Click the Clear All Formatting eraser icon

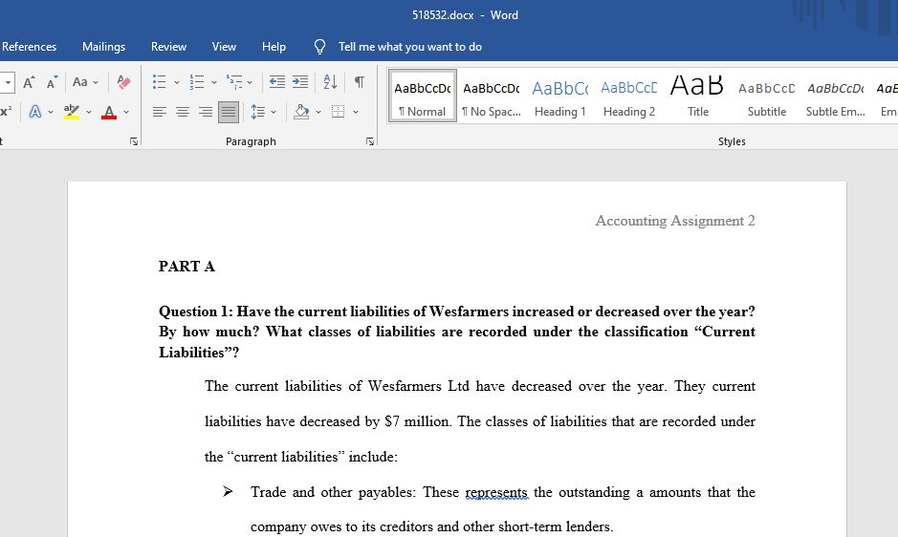coord(123,82)
